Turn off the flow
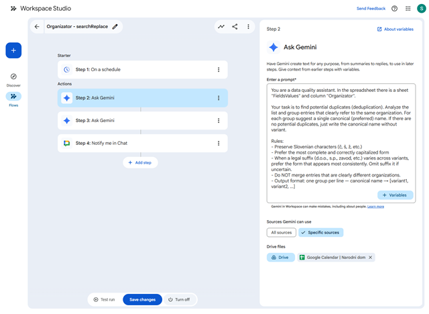Screen dimensions: 429x314 (179, 299)
